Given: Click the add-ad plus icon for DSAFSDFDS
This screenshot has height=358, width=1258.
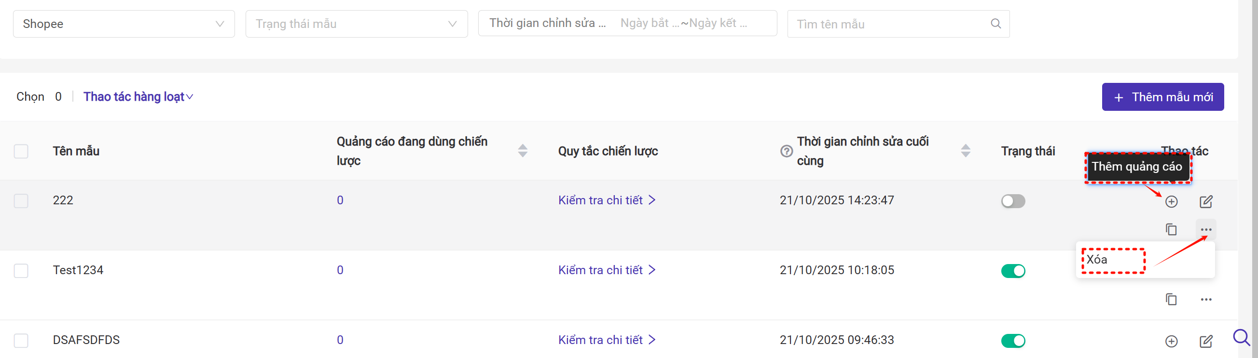Looking at the screenshot, I should [1171, 341].
